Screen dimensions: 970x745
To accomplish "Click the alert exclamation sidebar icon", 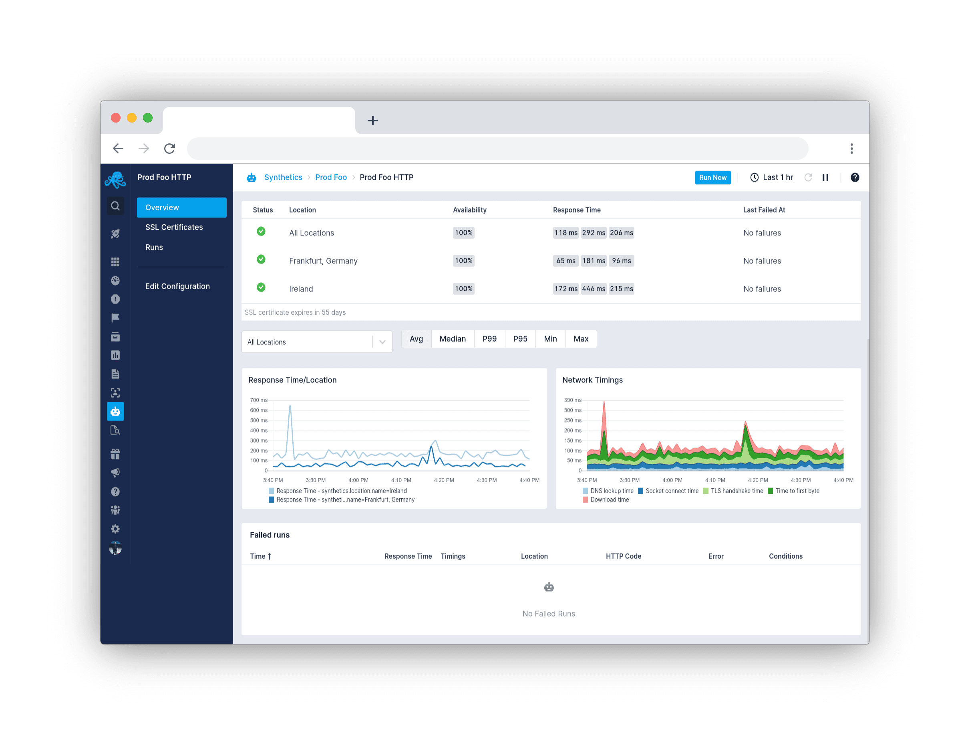I will [x=115, y=299].
